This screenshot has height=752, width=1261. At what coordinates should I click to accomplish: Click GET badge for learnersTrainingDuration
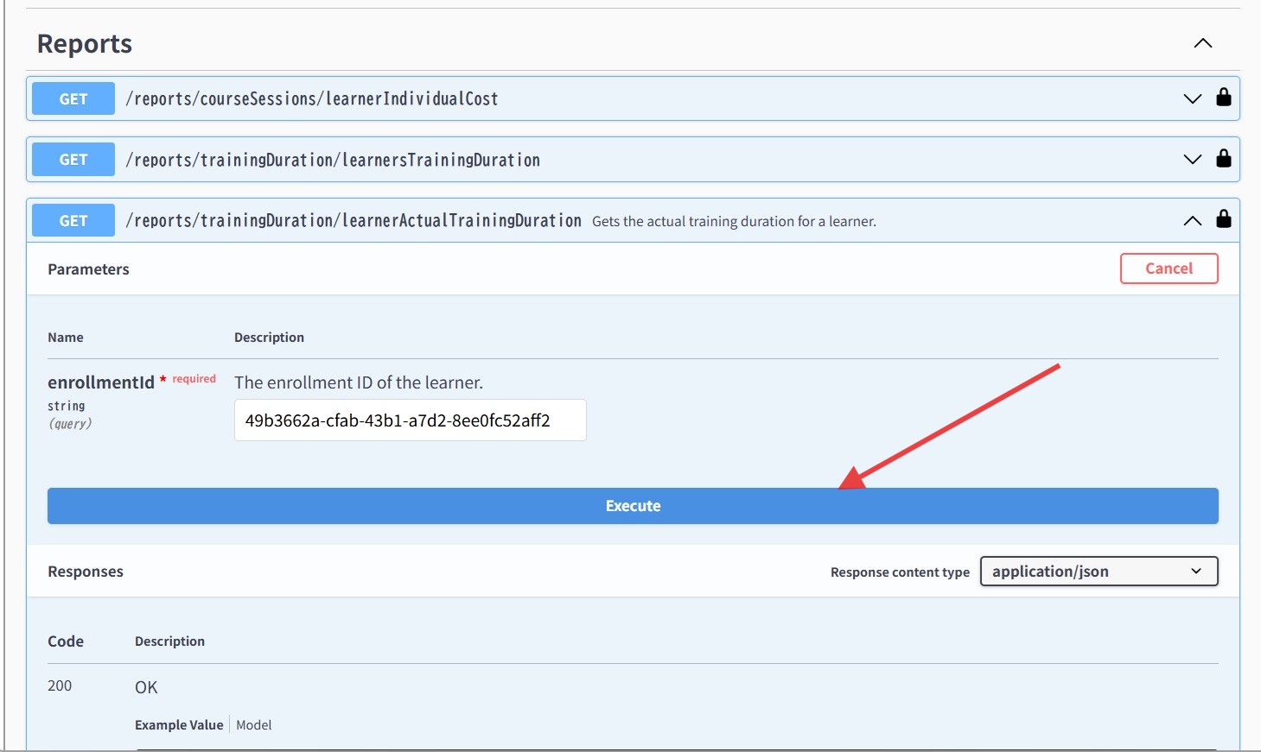73,159
